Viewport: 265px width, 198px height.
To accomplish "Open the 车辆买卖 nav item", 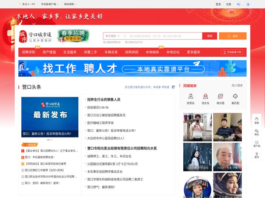I will (x=111, y=52).
